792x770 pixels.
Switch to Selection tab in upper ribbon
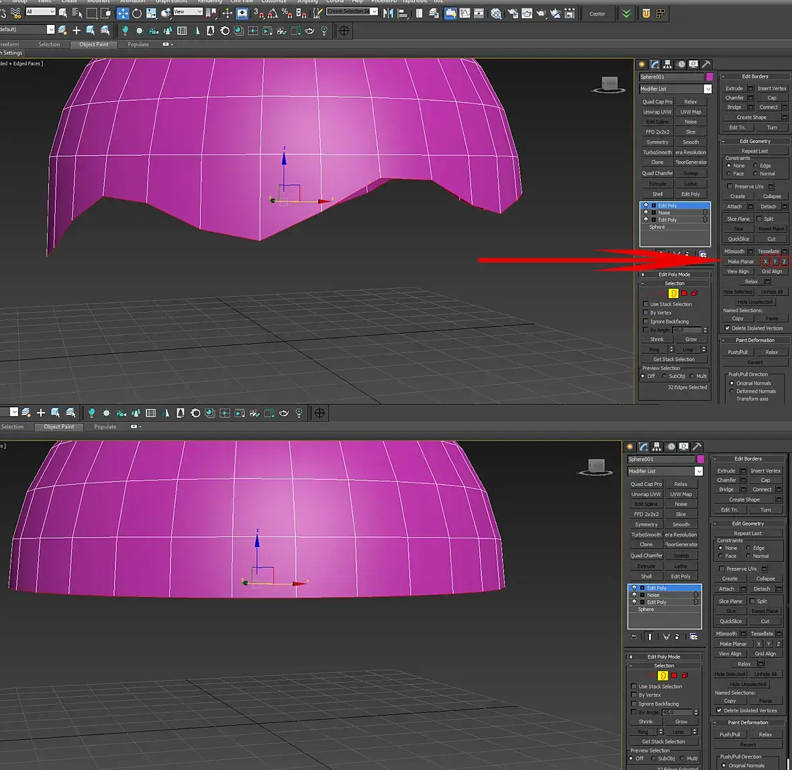[x=49, y=44]
